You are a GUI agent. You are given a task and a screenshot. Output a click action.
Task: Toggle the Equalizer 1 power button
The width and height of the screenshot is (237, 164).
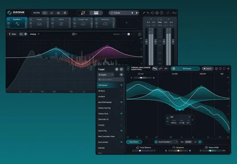(9, 19)
